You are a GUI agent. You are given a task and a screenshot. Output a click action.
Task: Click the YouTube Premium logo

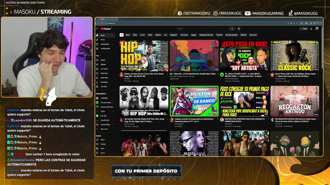pyautogui.click(x=106, y=29)
